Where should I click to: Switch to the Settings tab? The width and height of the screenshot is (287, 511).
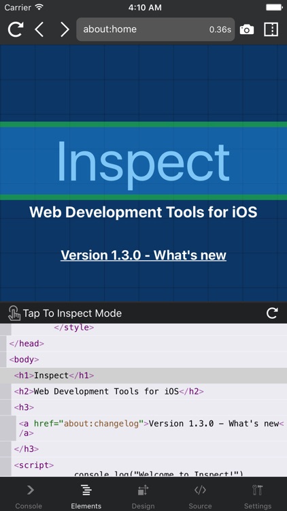point(258,495)
